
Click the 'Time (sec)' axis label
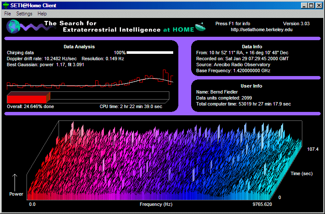pyautogui.click(x=301, y=173)
